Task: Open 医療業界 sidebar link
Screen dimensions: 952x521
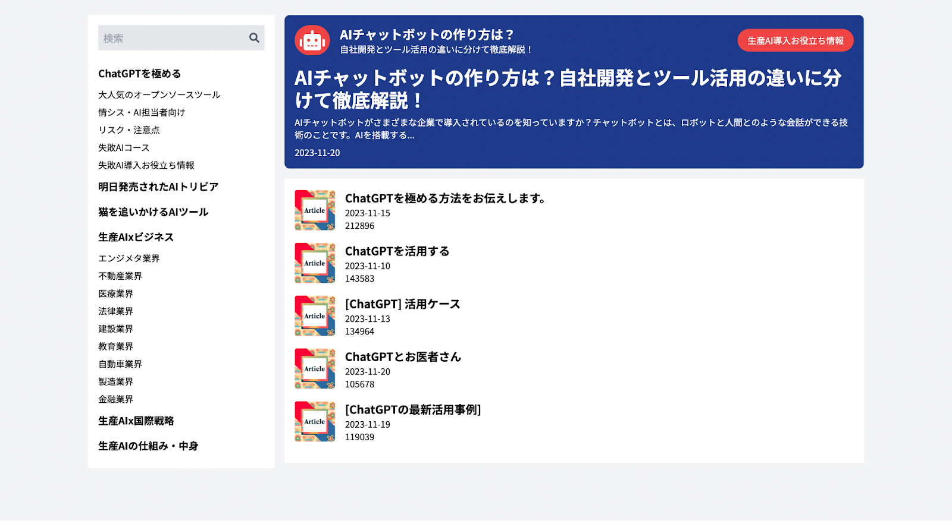Action: pyautogui.click(x=116, y=293)
